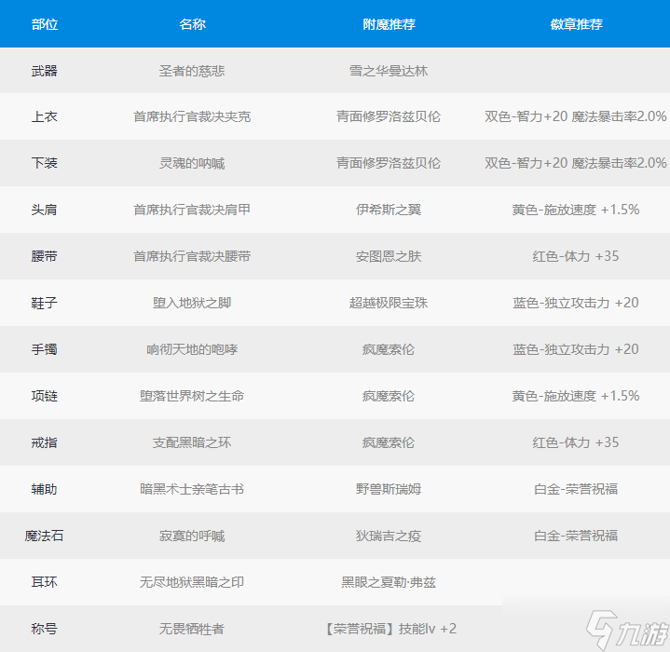Click the 响彻天地的咆哮 bracelet name
The width and height of the screenshot is (670, 652).
point(192,349)
